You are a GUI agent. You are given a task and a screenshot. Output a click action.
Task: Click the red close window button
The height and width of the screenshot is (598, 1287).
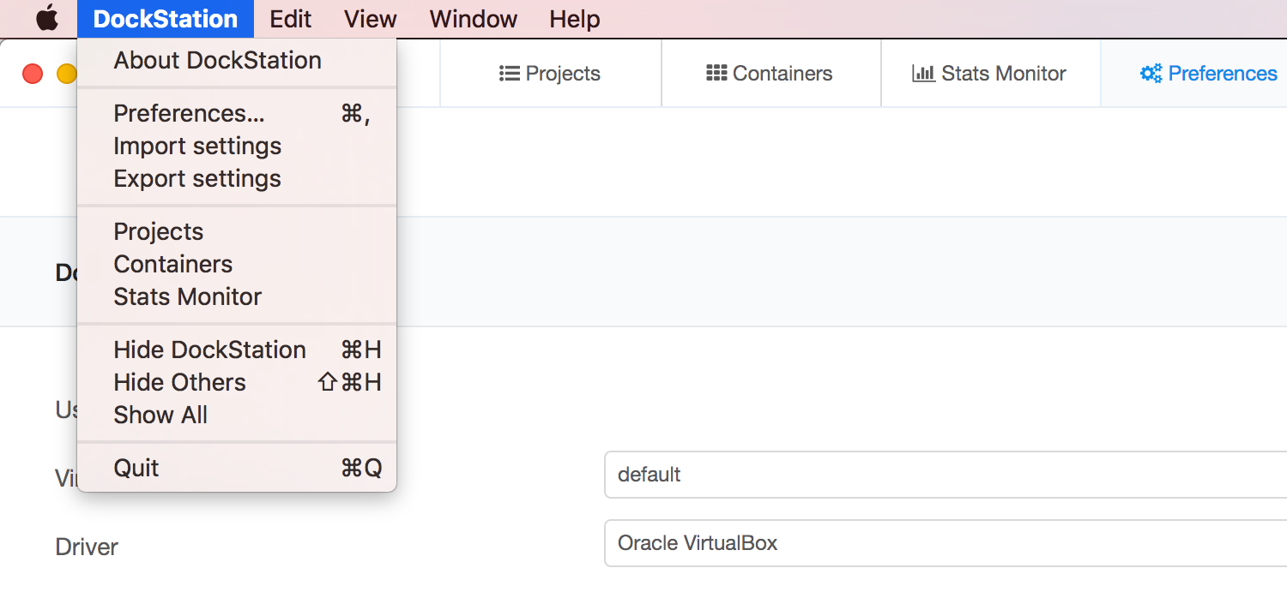33,74
